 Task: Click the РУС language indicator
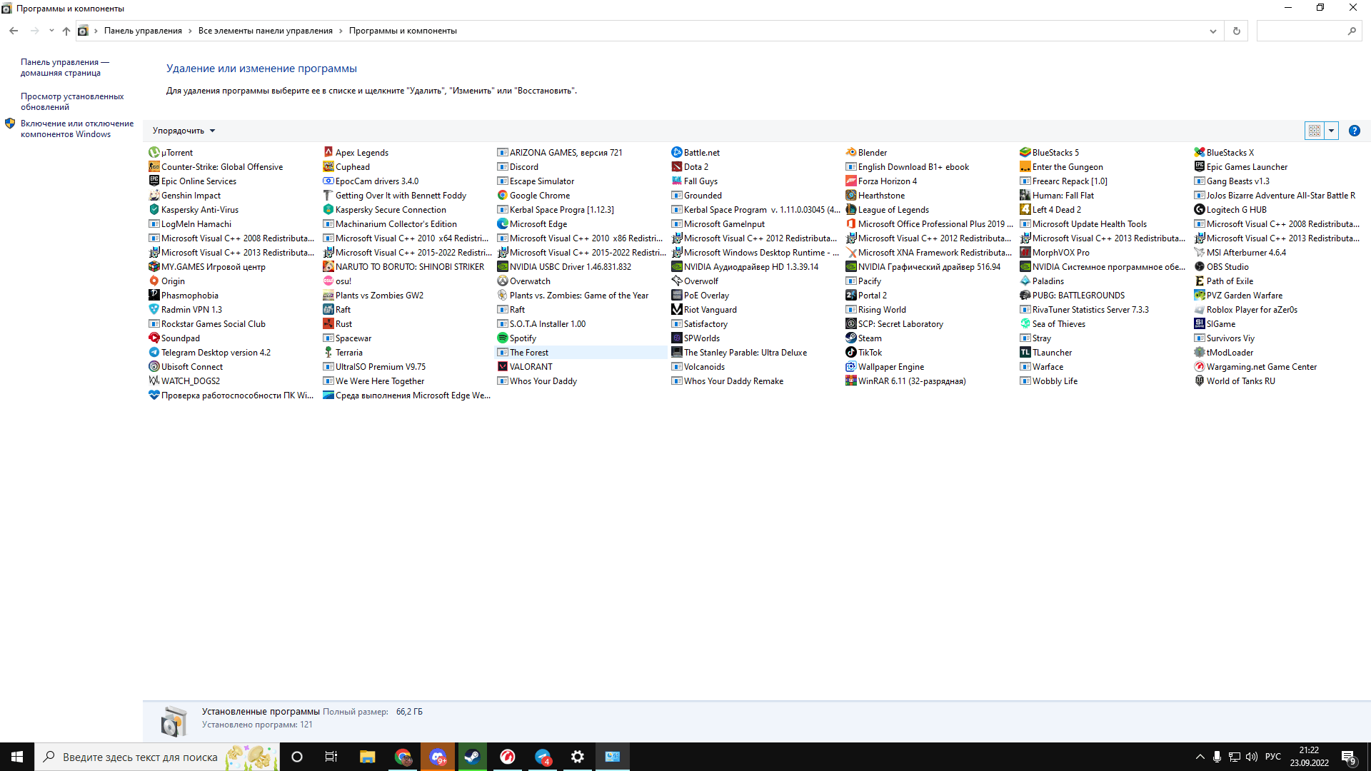(x=1273, y=757)
